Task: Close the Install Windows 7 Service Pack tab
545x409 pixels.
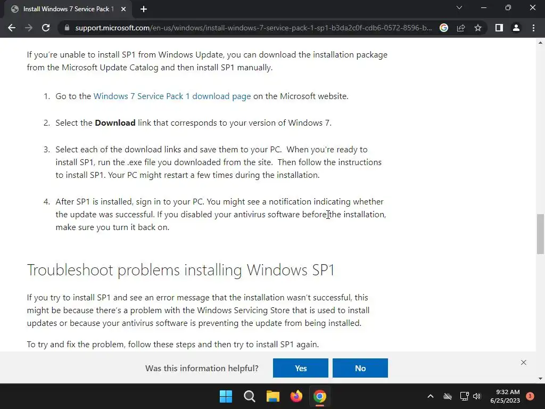Action: pyautogui.click(x=123, y=9)
